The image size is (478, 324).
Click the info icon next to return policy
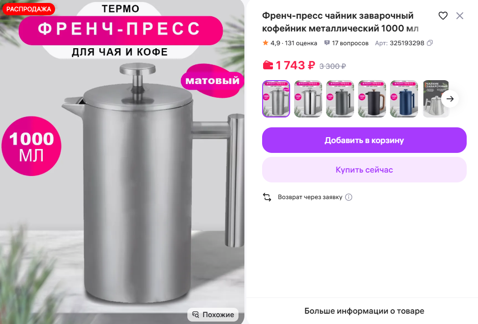(349, 197)
